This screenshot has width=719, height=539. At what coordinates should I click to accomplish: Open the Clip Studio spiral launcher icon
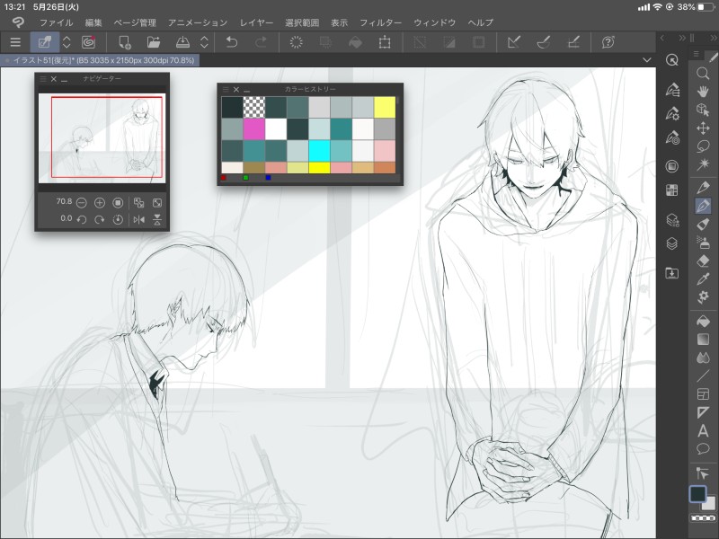88,42
